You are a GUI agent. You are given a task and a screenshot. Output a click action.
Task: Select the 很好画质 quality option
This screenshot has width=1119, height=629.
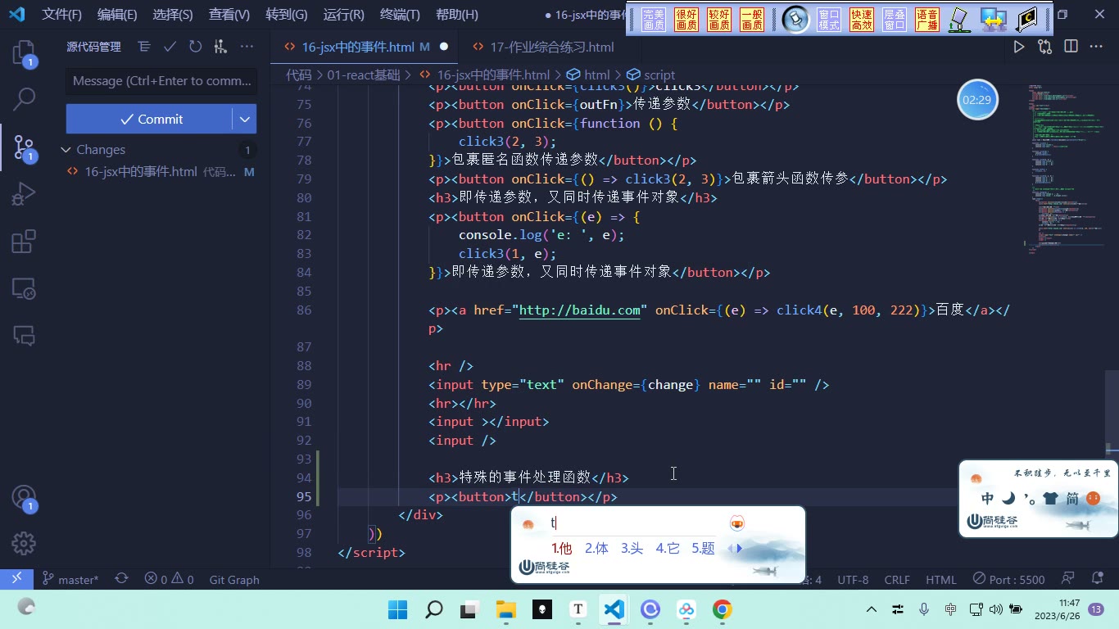pyautogui.click(x=686, y=20)
